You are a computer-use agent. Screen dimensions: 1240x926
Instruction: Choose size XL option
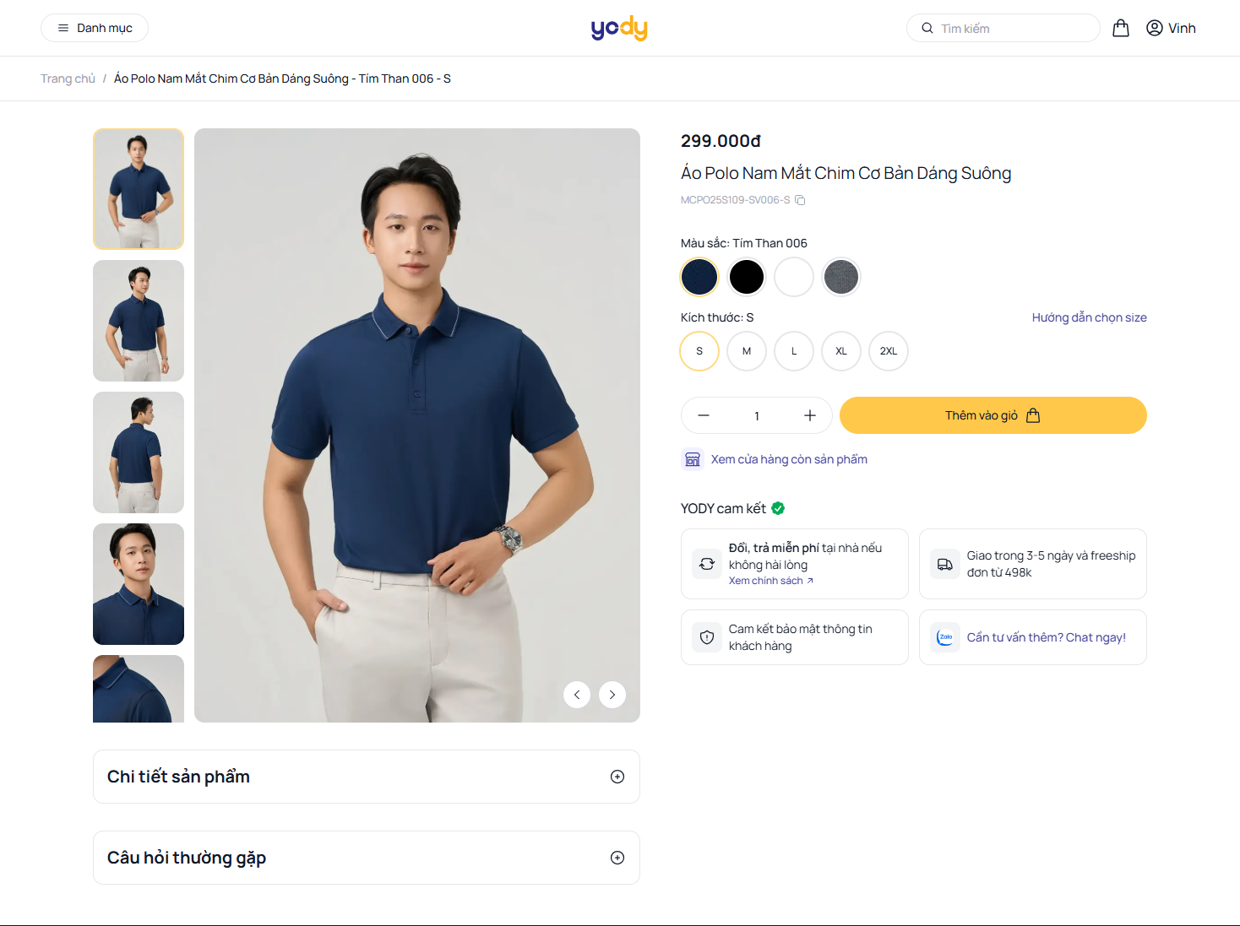tap(841, 351)
